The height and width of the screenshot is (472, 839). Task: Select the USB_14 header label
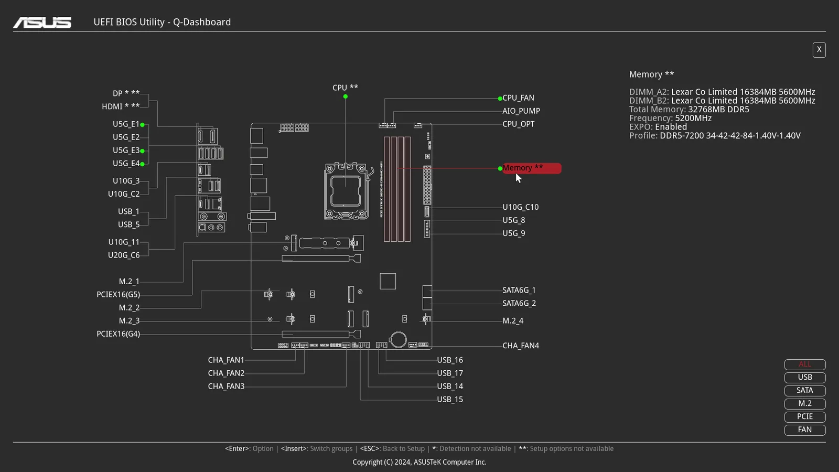click(450, 387)
